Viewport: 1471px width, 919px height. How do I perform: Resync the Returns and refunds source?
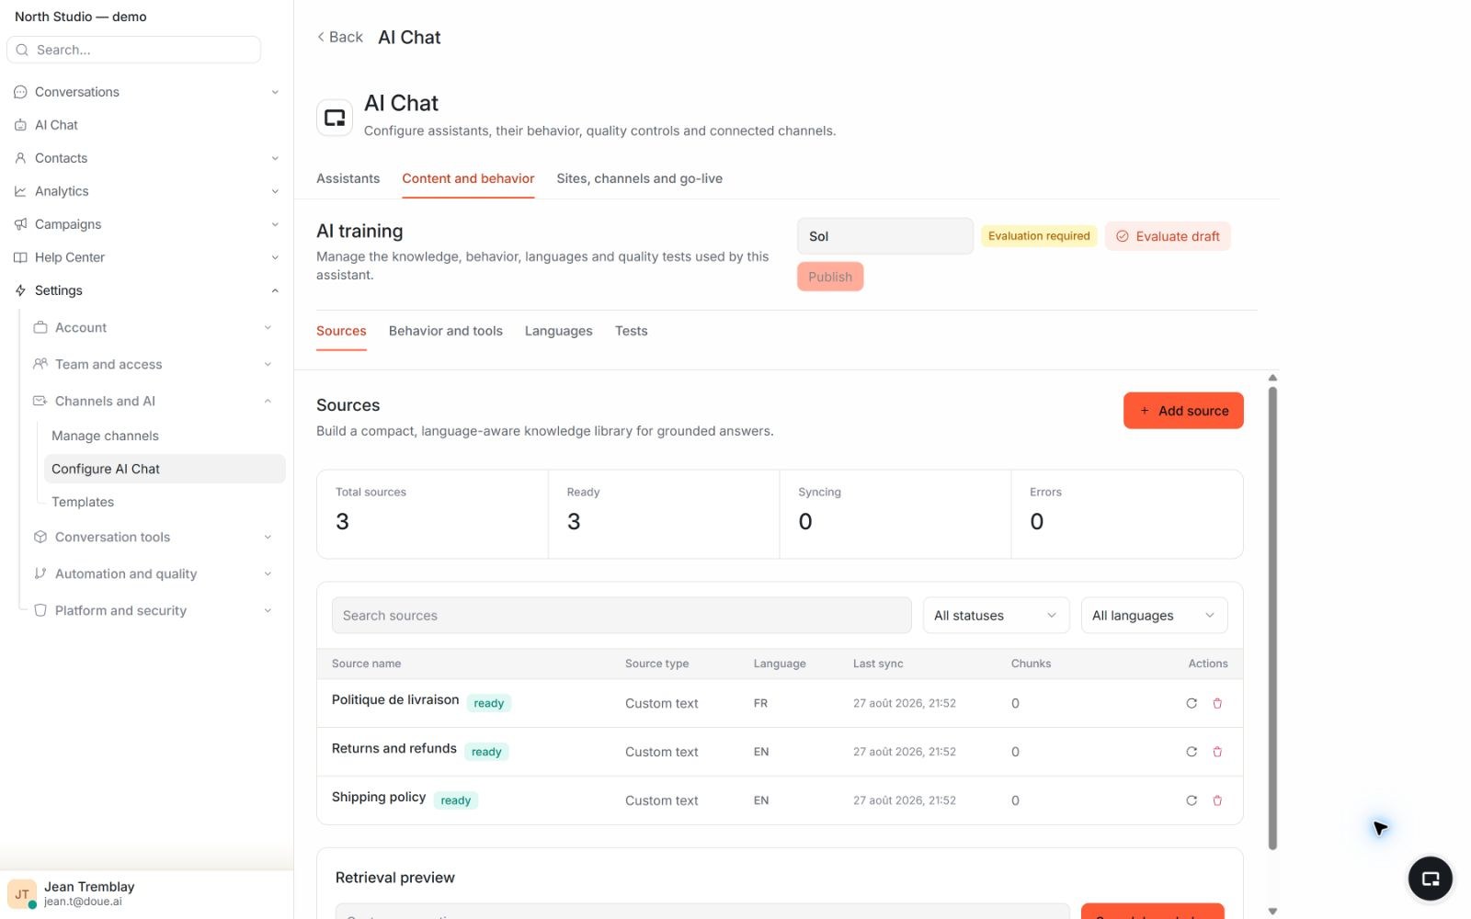(x=1192, y=752)
